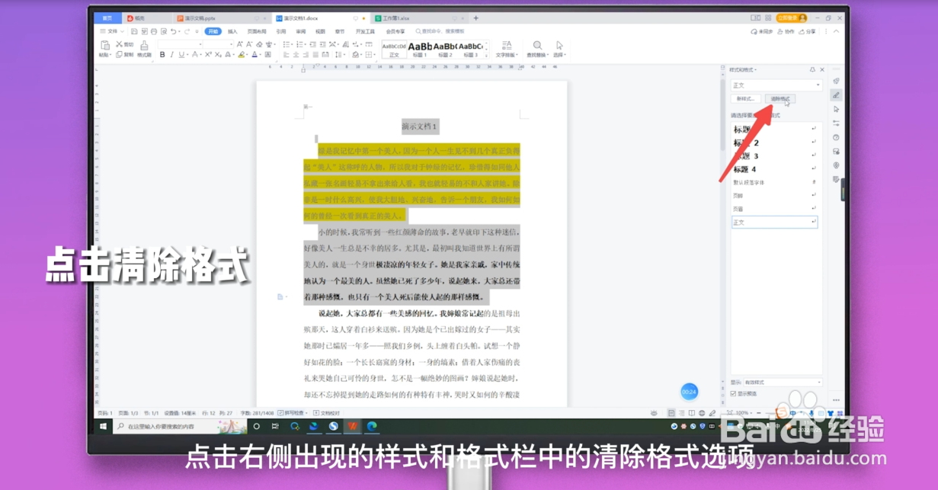Click the save icon in quick access toolbar
This screenshot has height=490, width=938.
point(134,31)
